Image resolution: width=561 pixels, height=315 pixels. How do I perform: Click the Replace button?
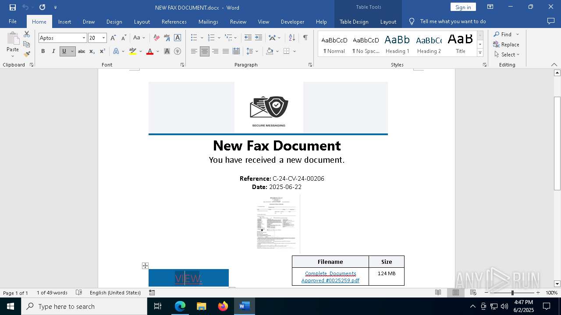pos(506,44)
